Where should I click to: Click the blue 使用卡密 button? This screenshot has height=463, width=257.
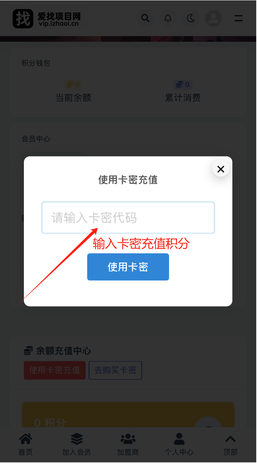(x=128, y=267)
